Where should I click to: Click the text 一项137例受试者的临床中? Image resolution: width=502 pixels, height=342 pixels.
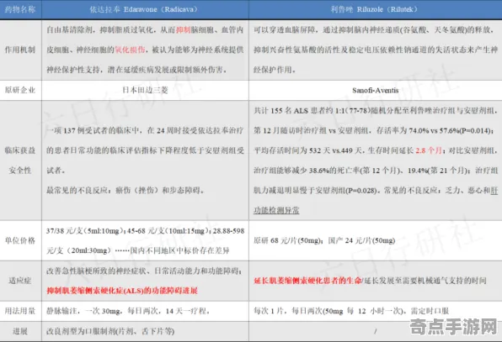[x=93, y=130]
